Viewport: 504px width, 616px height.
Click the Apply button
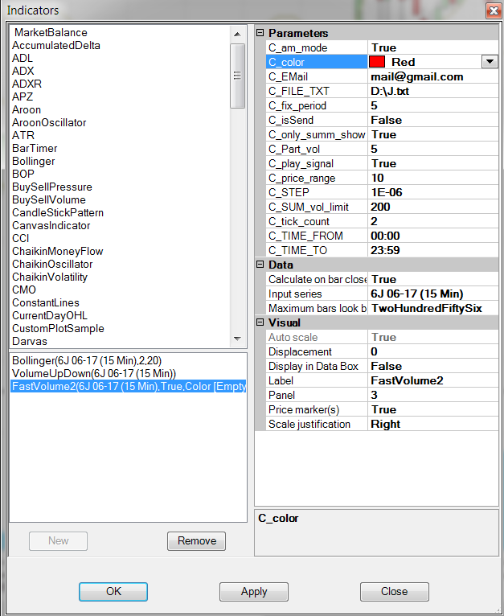click(x=254, y=592)
